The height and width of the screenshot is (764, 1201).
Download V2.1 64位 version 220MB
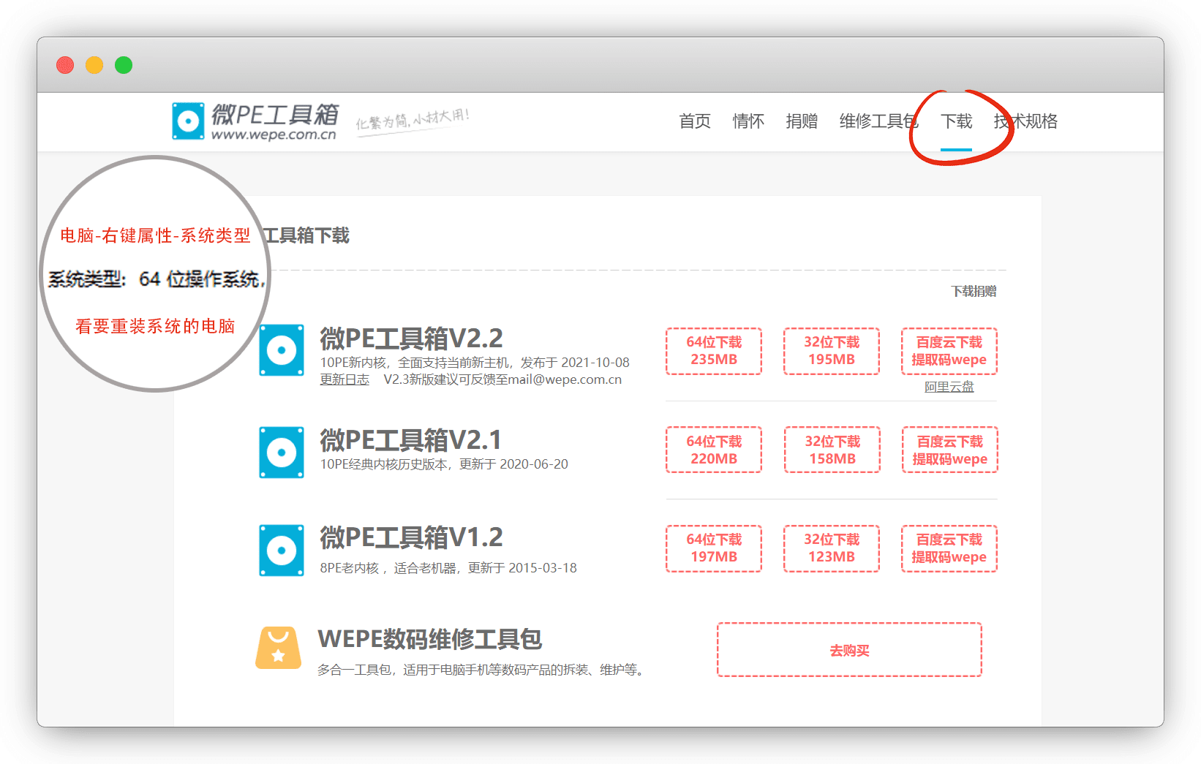pos(714,450)
